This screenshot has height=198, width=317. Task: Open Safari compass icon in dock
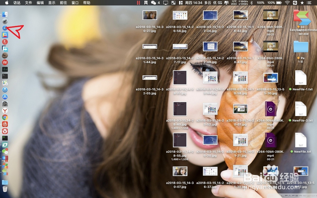pyautogui.click(x=5, y=28)
